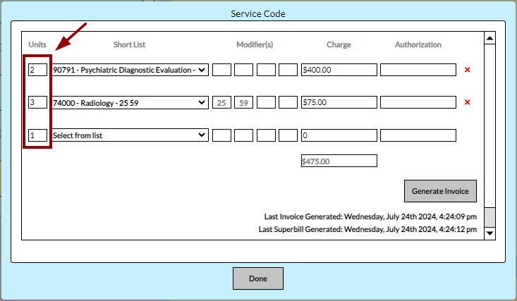
Task: Remove the 74000 Radiology service row
Action: pos(467,102)
